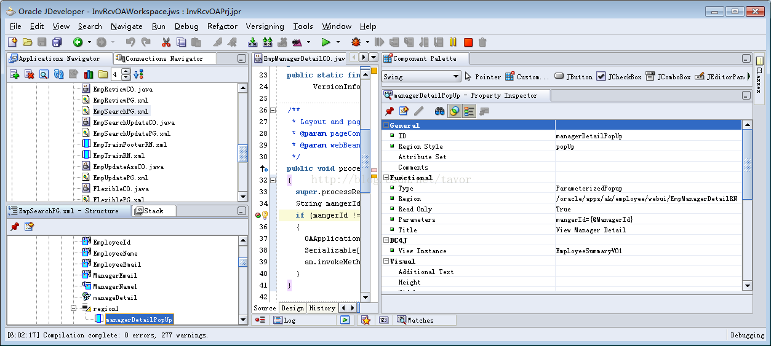Click the binoculars Find icon in Property Inspector
This screenshot has width=771, height=346.
pyautogui.click(x=439, y=111)
